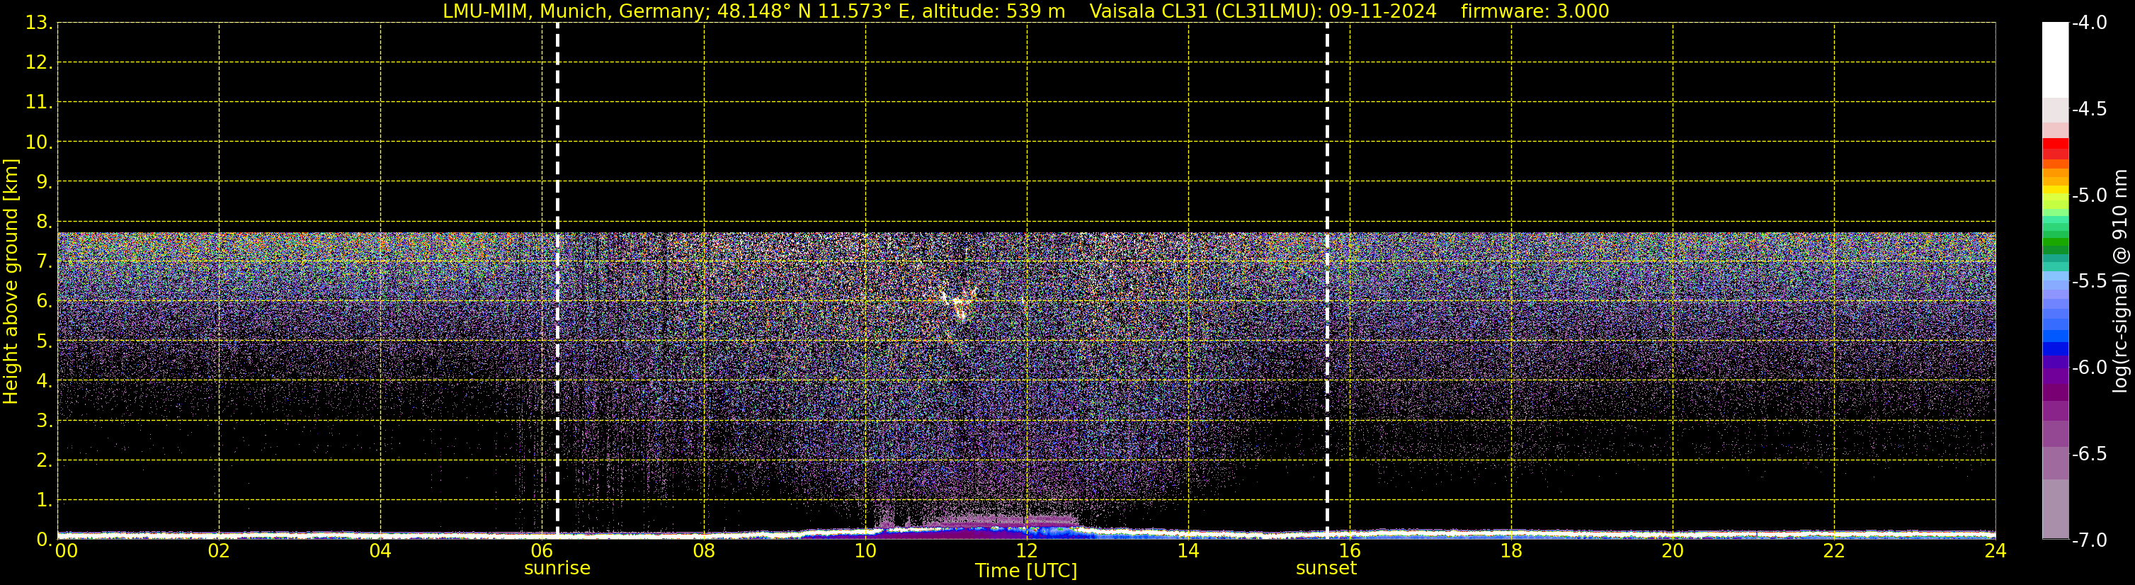Image resolution: width=2135 pixels, height=585 pixels.
Task: Click the '00' time axis tick label
Action: [67, 550]
